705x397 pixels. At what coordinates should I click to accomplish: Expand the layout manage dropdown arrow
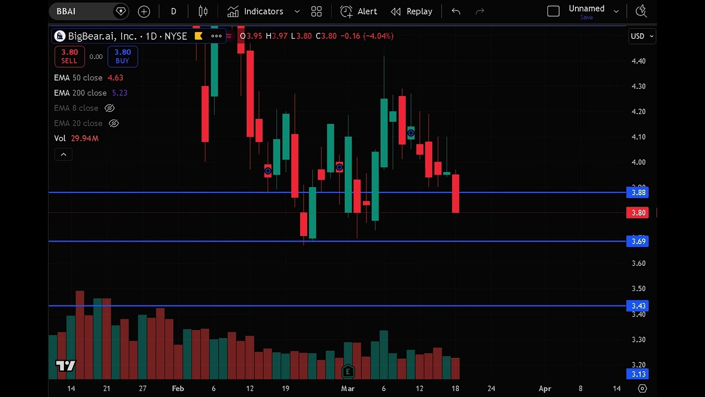coord(616,11)
